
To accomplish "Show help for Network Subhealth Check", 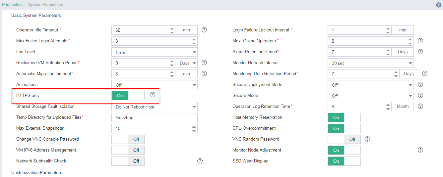I will tap(200, 161).
